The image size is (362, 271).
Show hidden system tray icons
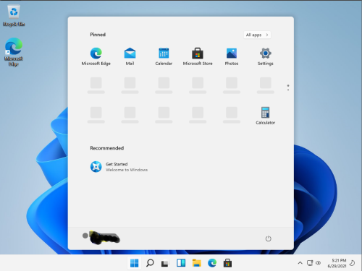click(300, 263)
